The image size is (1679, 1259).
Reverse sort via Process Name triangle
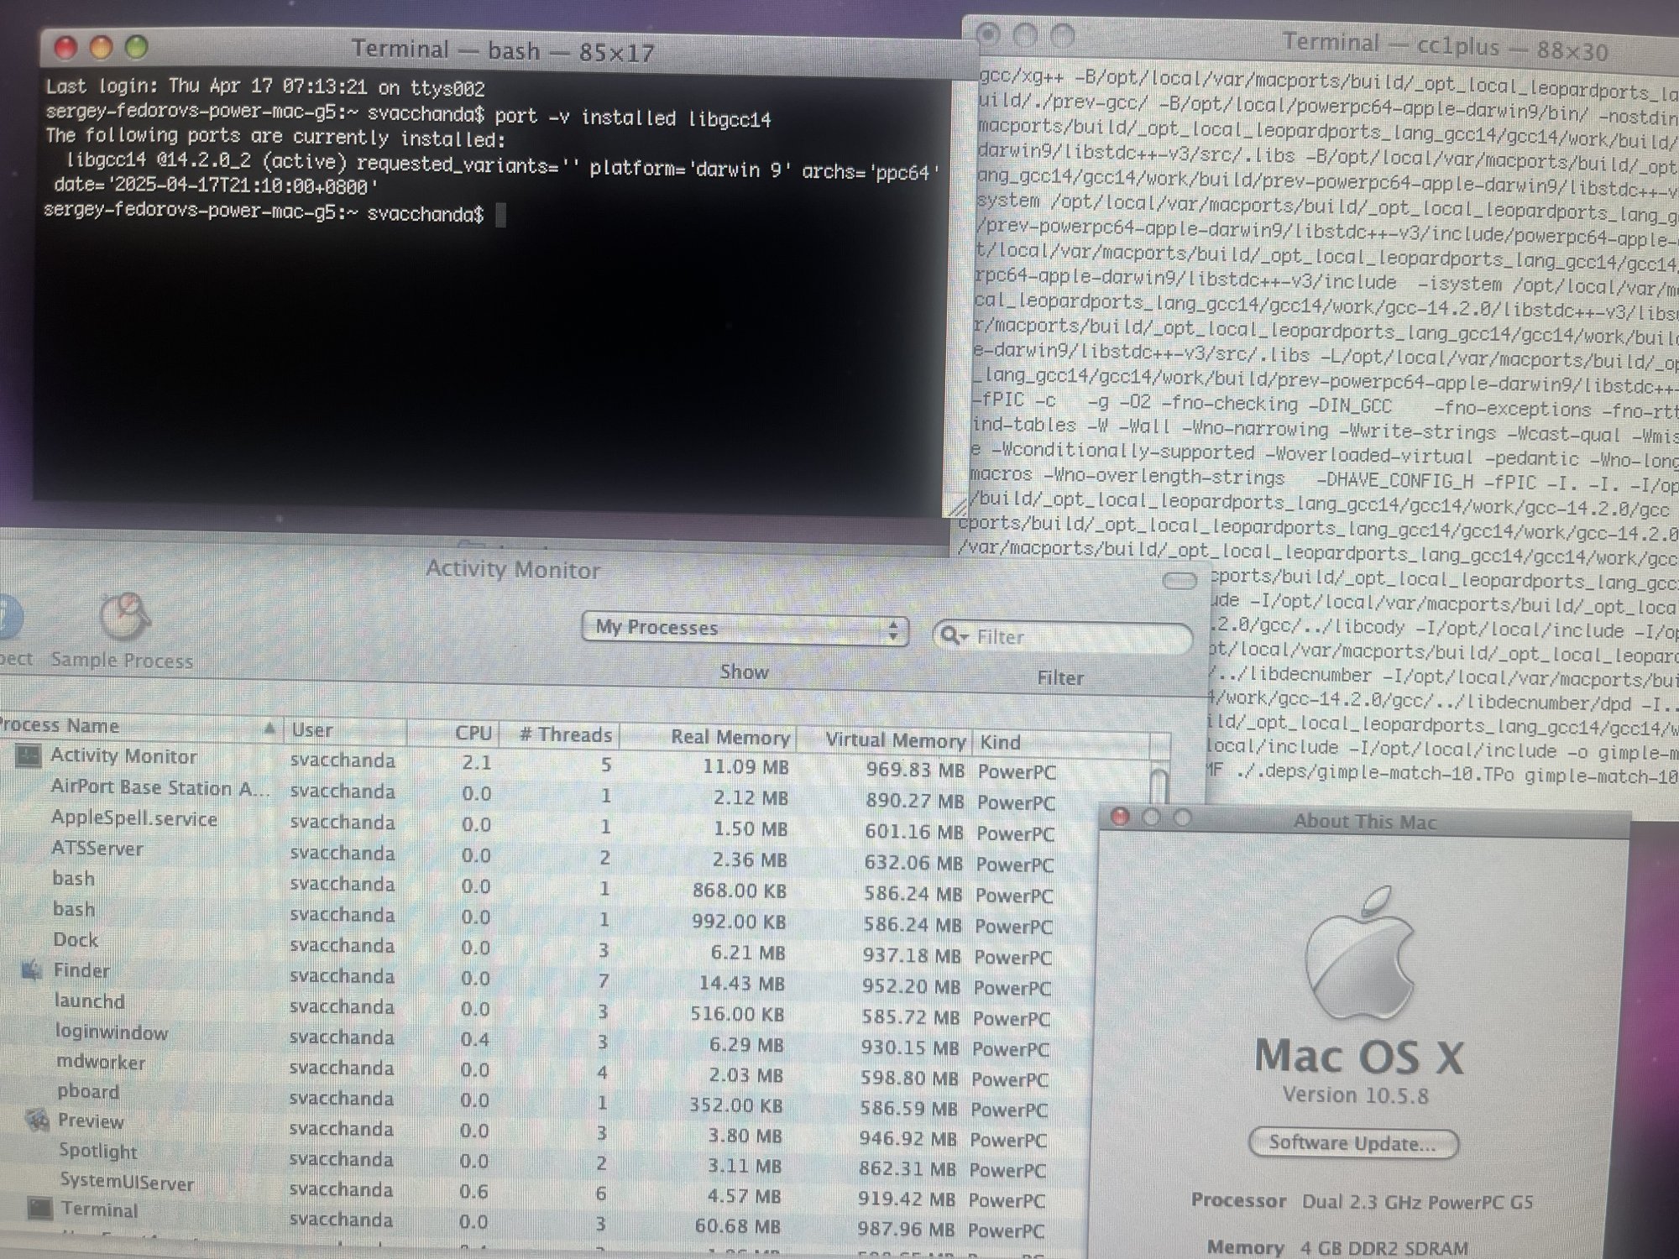(x=269, y=728)
